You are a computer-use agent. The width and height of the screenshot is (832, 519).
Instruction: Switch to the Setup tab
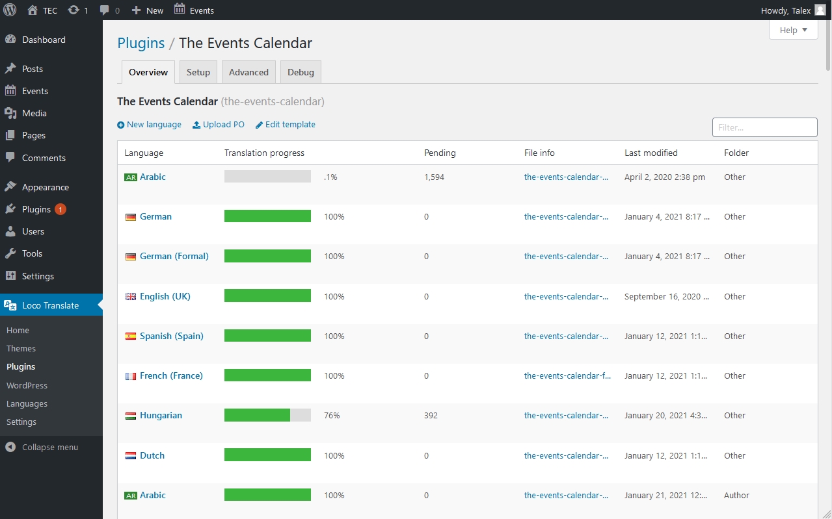coord(198,72)
